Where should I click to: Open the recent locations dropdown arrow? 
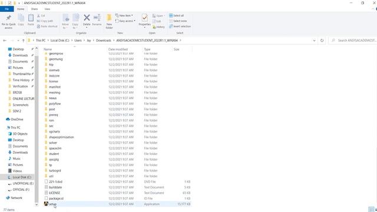coord(18,41)
